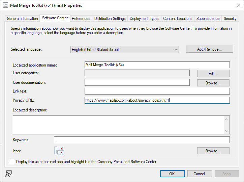Click the "Localized description:" label
The width and height of the screenshot is (244, 182).
(x=30, y=110)
